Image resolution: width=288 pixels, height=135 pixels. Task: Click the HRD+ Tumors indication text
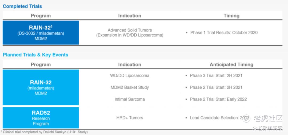click(x=130, y=118)
